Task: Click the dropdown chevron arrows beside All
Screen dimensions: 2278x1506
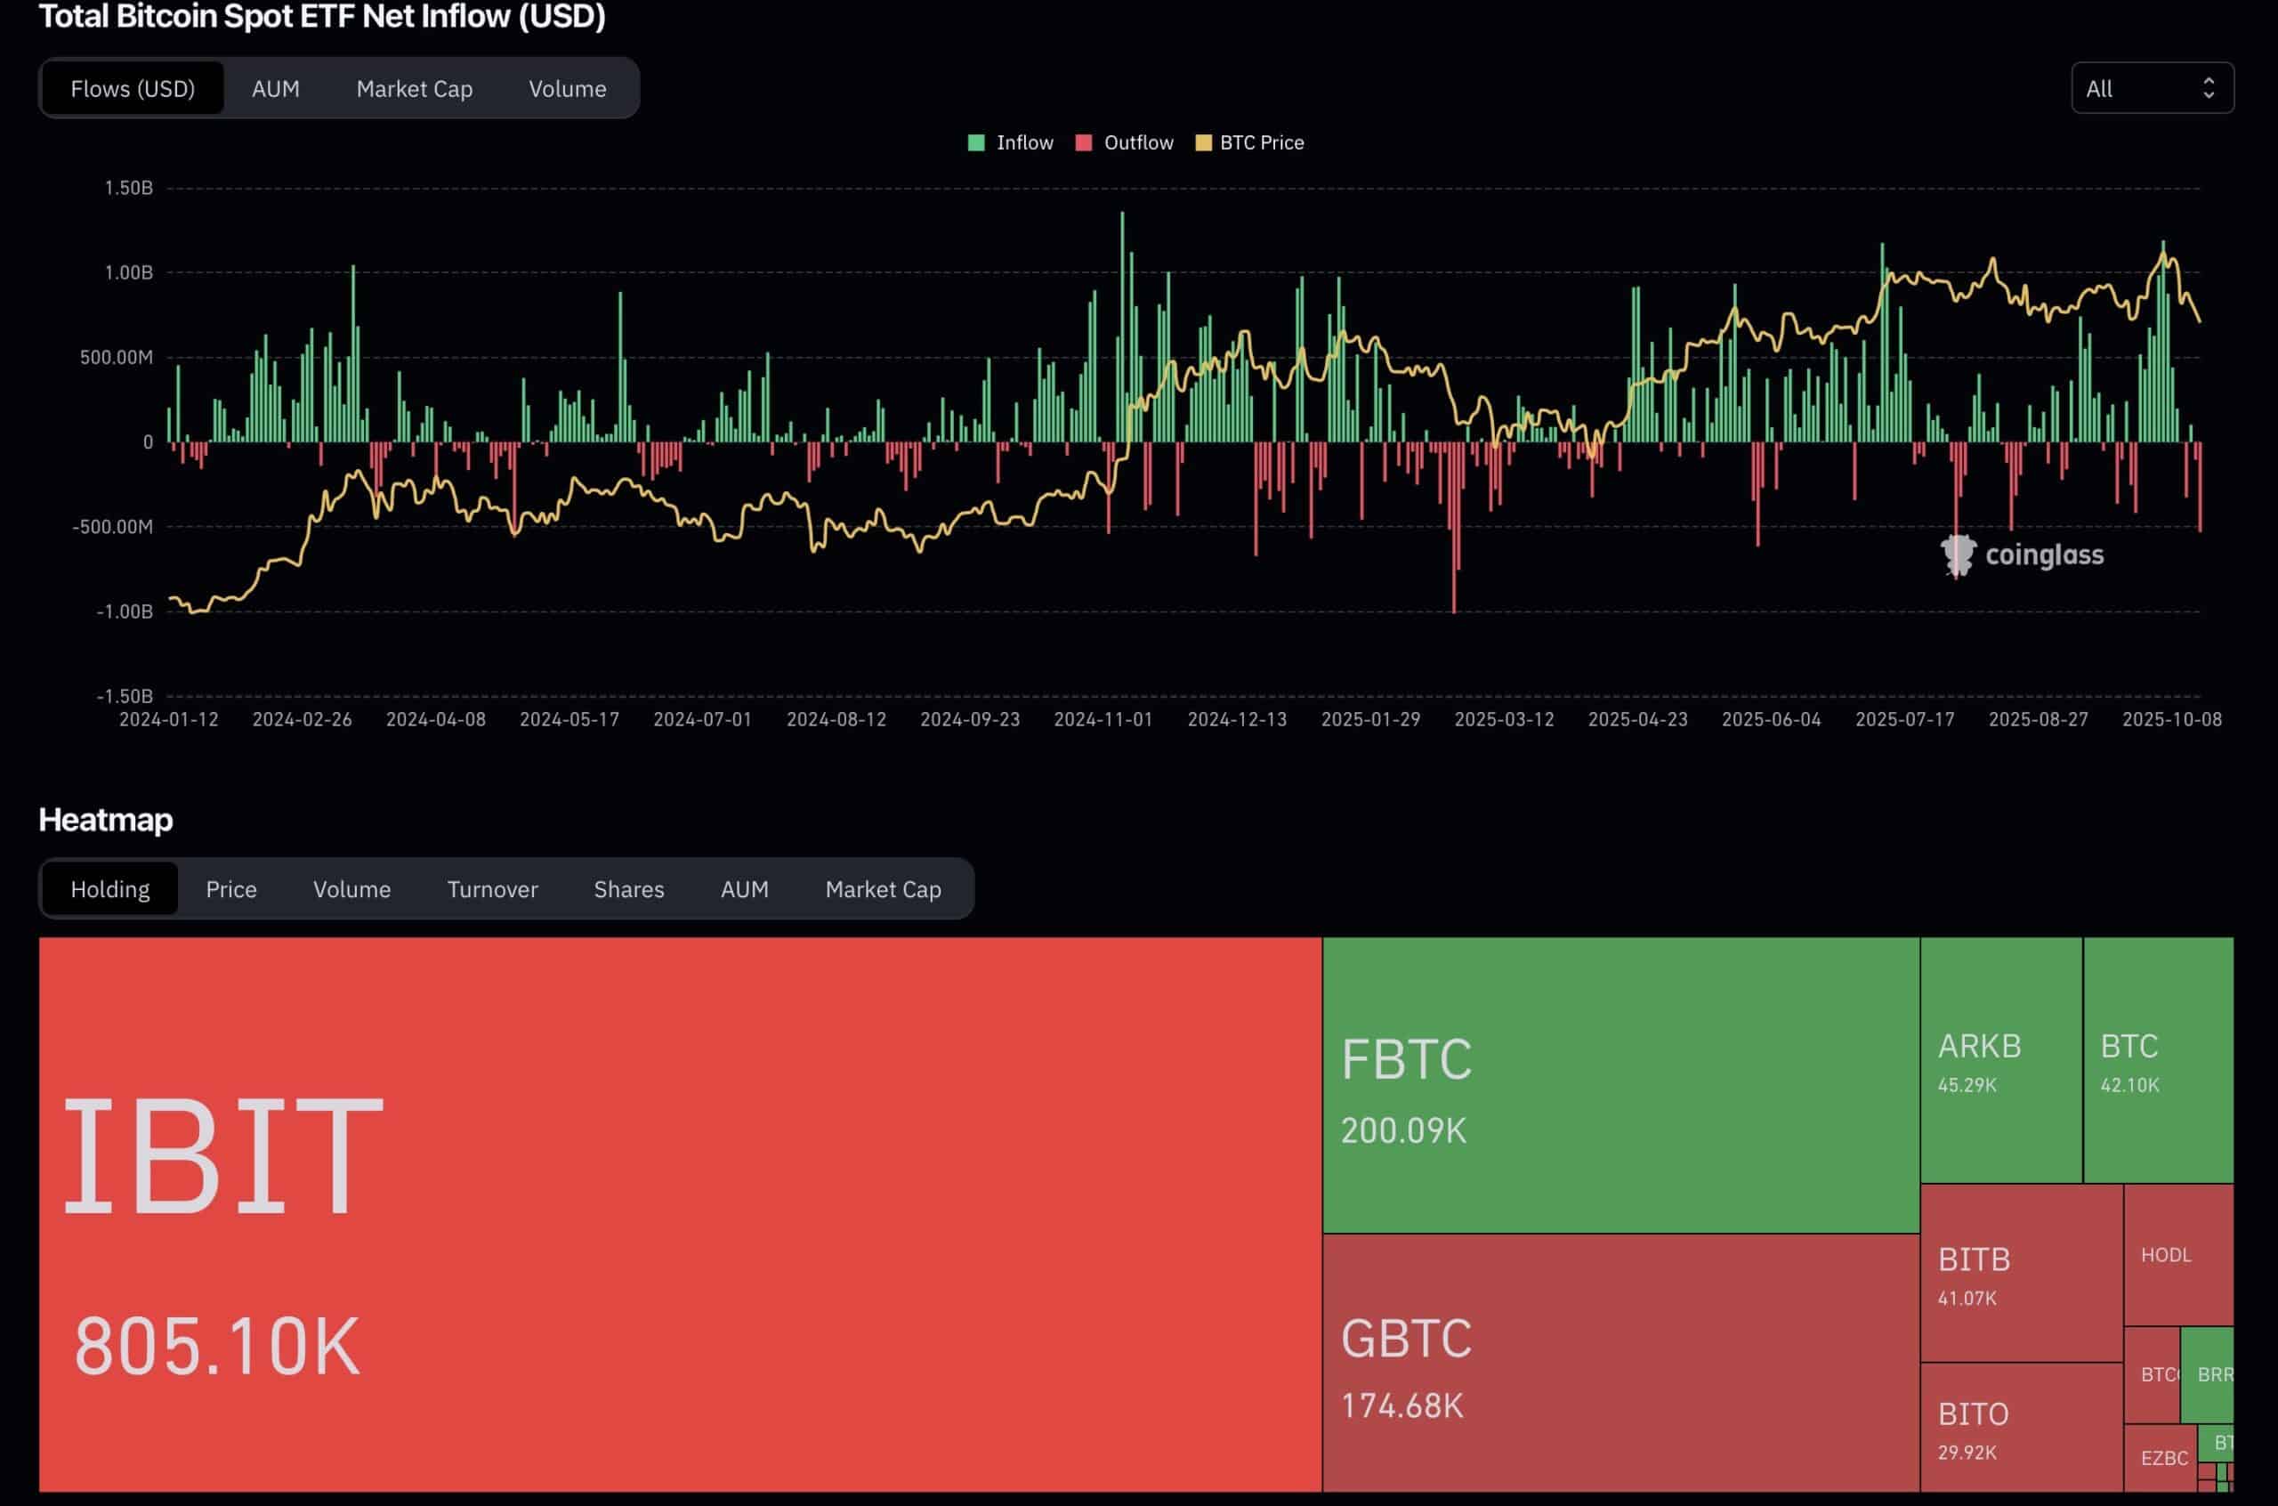Action: (2208, 88)
